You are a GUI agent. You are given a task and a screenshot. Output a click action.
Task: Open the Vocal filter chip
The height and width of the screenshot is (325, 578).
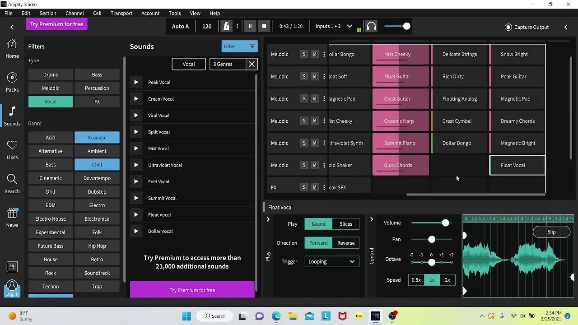[189, 64]
